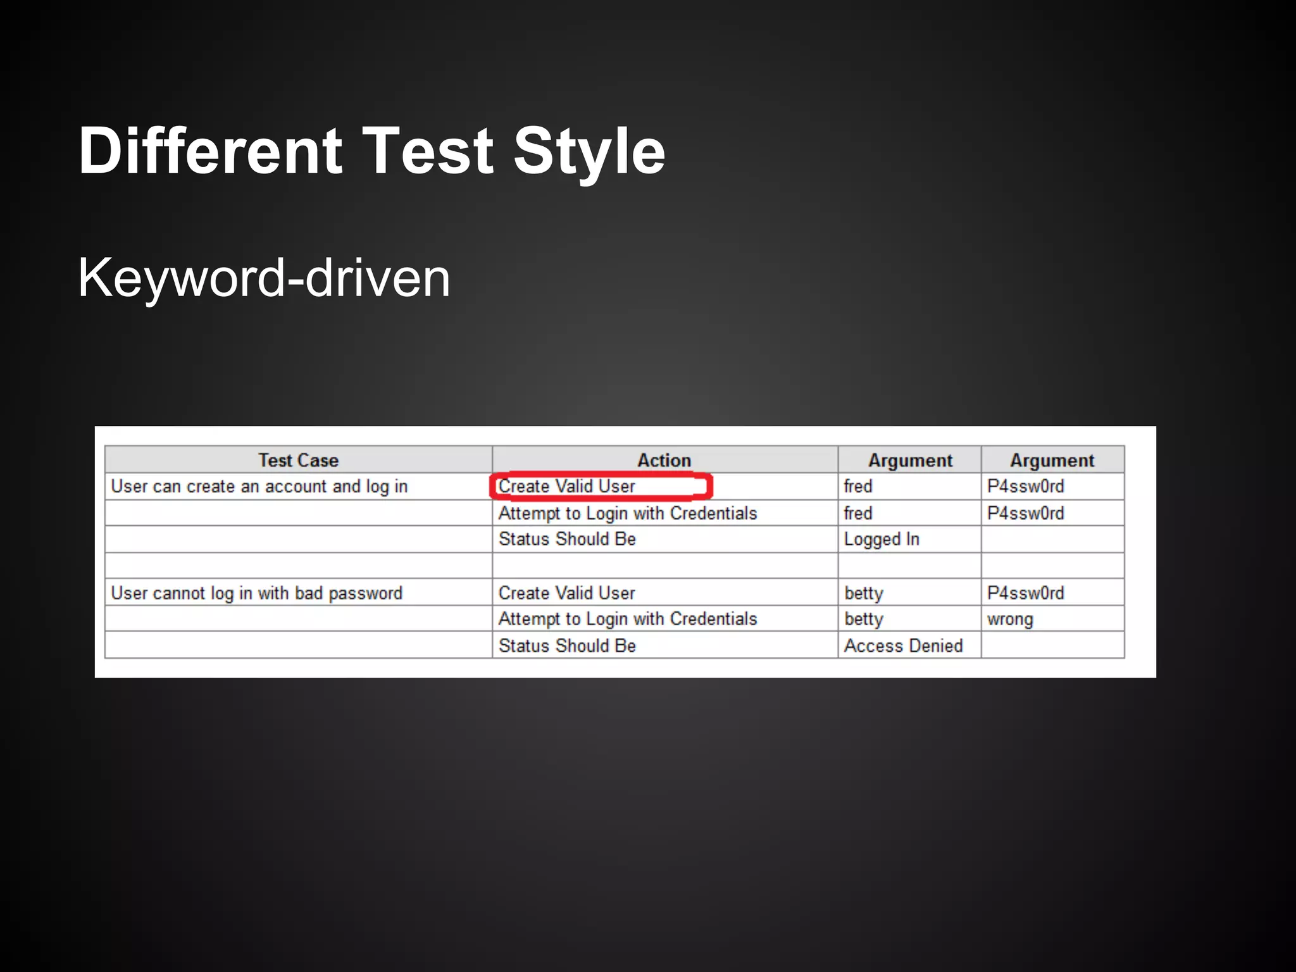Click the 'Test Case' column header
This screenshot has height=972, width=1296.
298,460
